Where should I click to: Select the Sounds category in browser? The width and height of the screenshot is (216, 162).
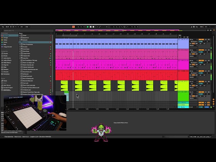[5, 54]
